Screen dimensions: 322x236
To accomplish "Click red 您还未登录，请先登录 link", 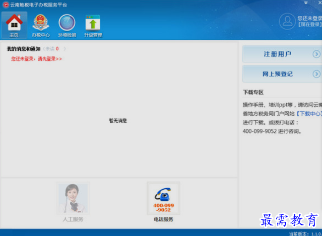I will 36,59.
